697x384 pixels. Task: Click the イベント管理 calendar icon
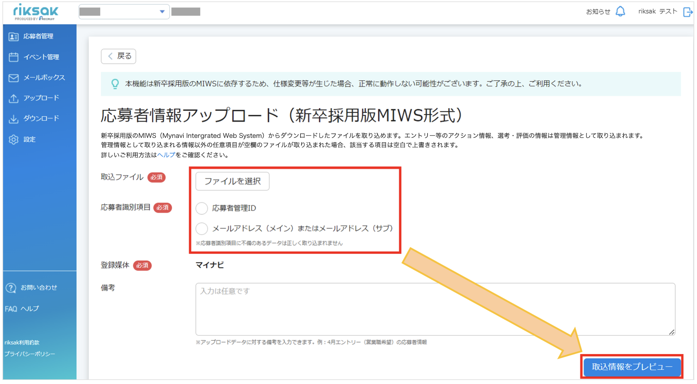click(x=14, y=57)
